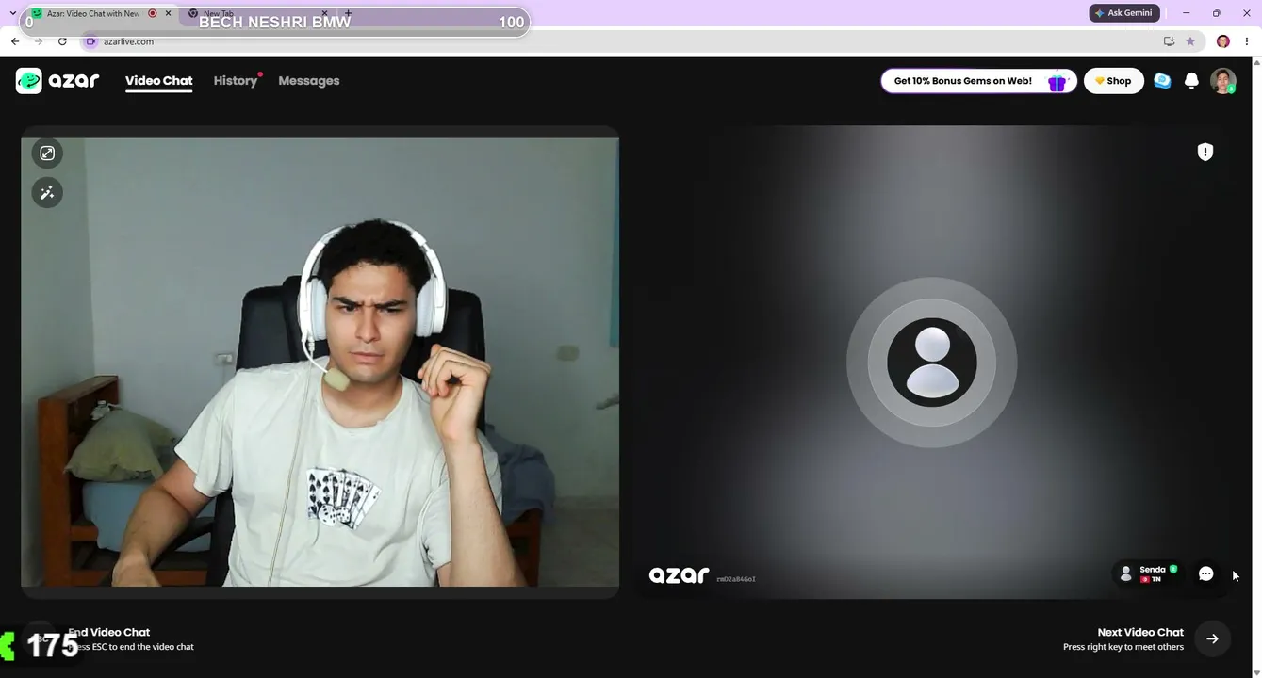
Task: Open notifications bell
Action: pyautogui.click(x=1191, y=81)
